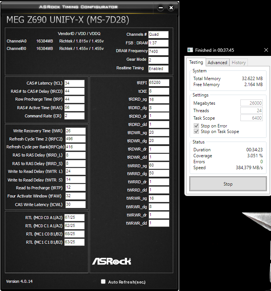Viewport: 271px width, 291px height.
Task: Select the RTL (MC0 C0 A1/A2) field
Action: 74,218
